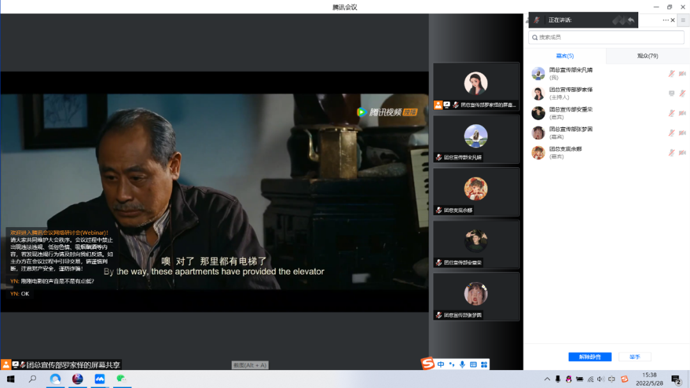690x388 pixels.
Task: Open Sogou input toolbox grid icon
Action: [484, 364]
